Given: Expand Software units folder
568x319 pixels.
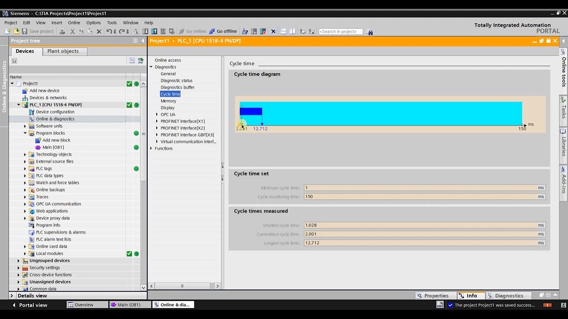Looking at the screenshot, I should [x=25, y=126].
